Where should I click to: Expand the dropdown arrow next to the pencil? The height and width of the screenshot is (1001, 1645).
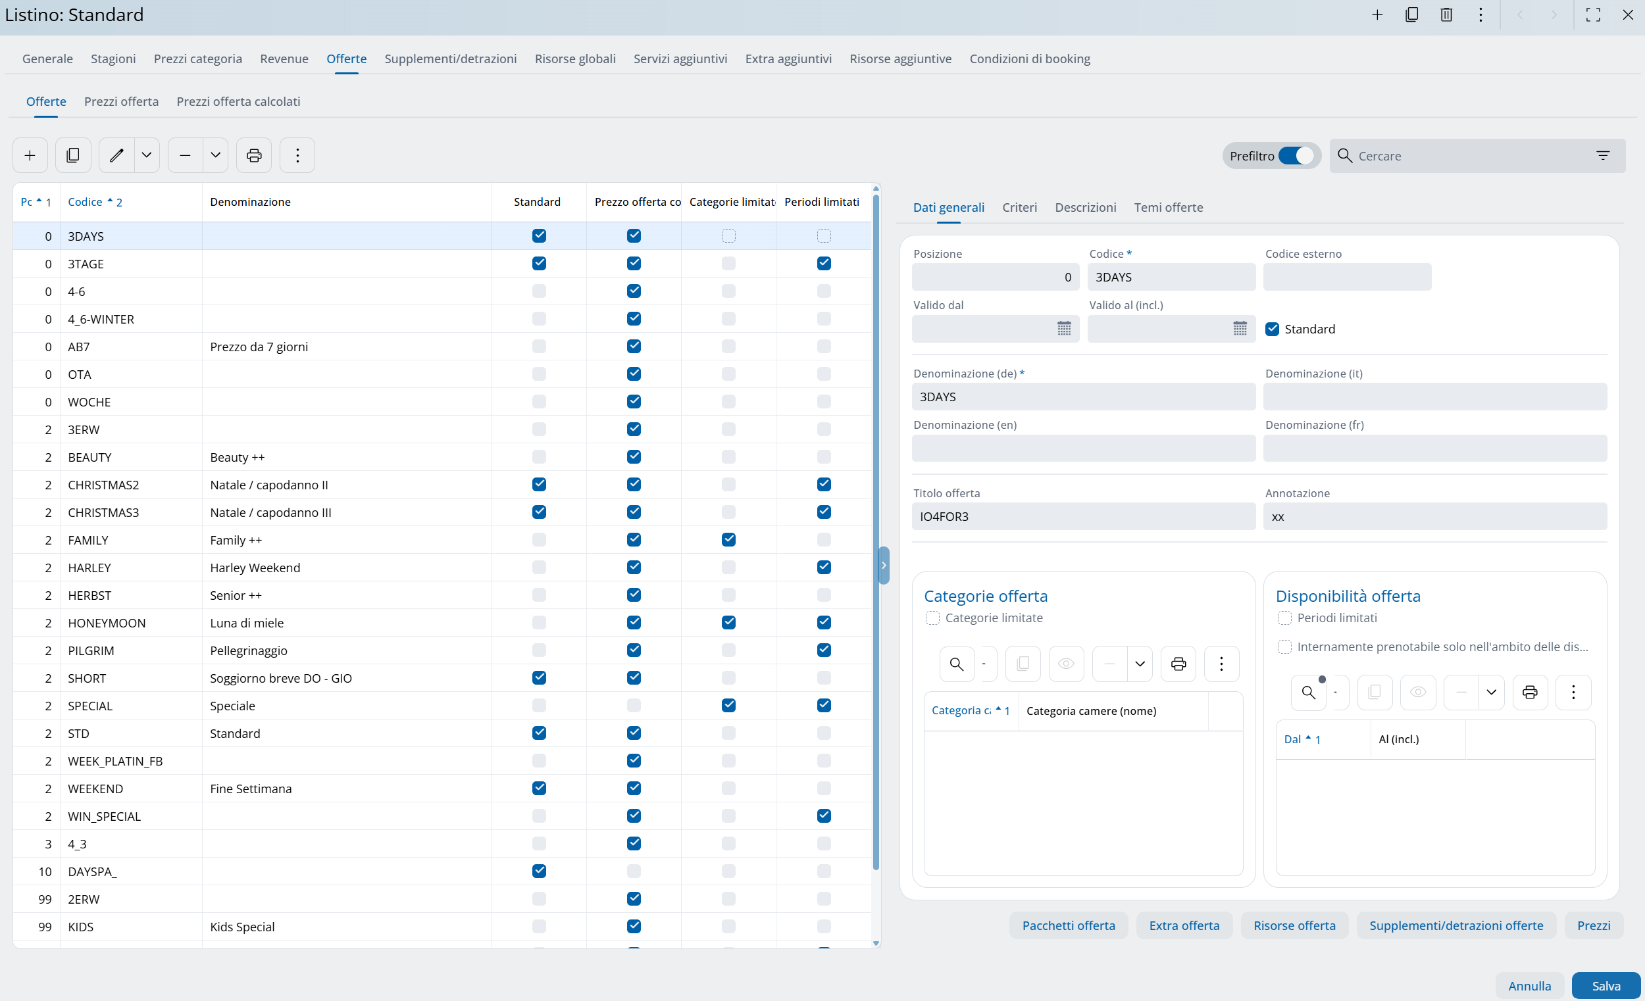pos(147,155)
